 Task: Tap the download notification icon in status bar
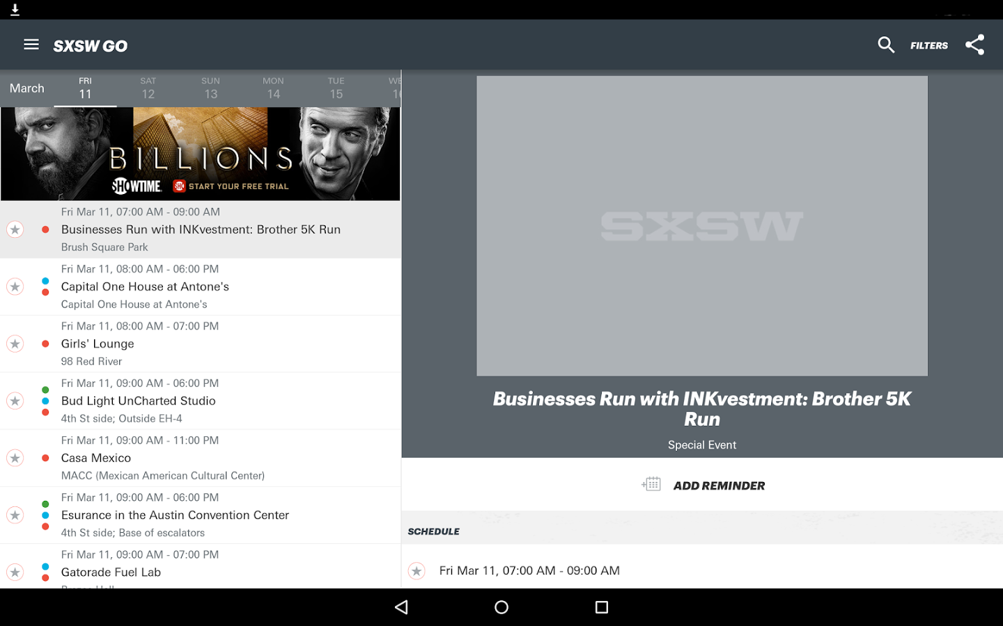coord(15,10)
